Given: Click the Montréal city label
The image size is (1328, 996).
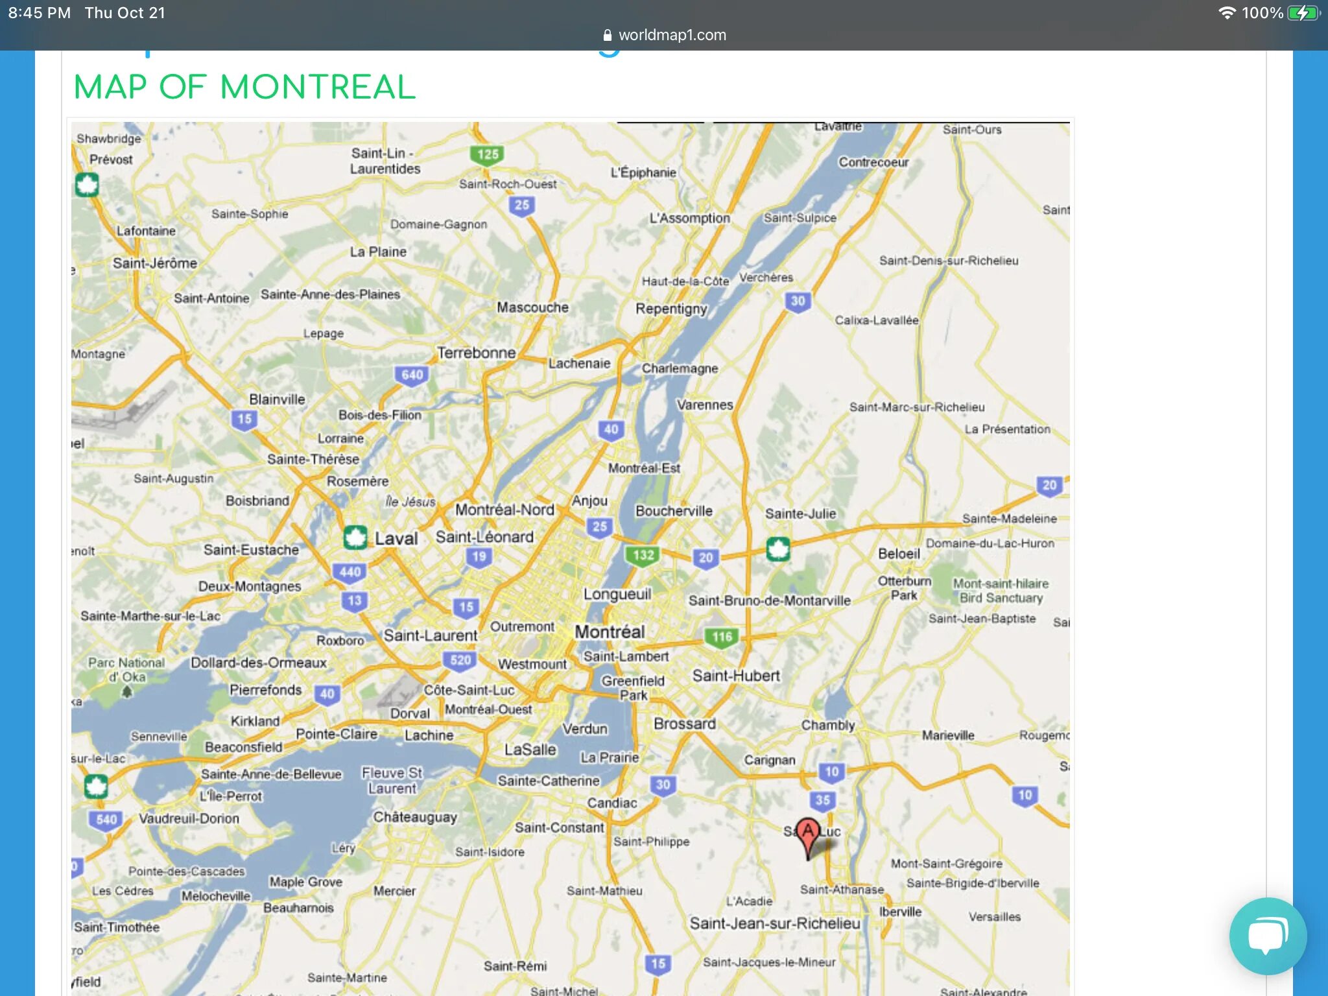Looking at the screenshot, I should pyautogui.click(x=610, y=632).
